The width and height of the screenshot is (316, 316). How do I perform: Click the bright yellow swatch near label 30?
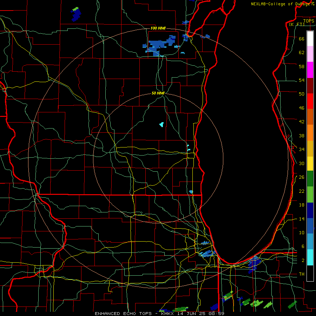coord(310,164)
